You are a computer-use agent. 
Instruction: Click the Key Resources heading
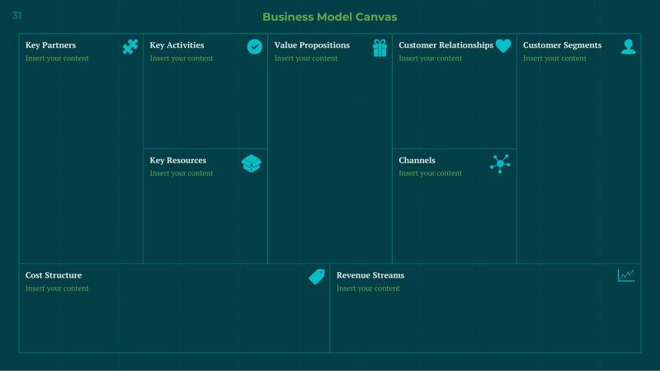pos(178,160)
